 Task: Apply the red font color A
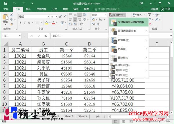click(x=53, y=23)
